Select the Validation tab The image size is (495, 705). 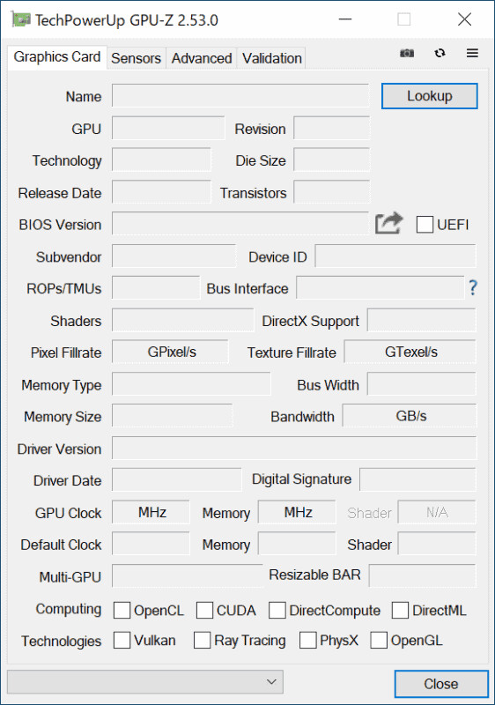point(272,58)
